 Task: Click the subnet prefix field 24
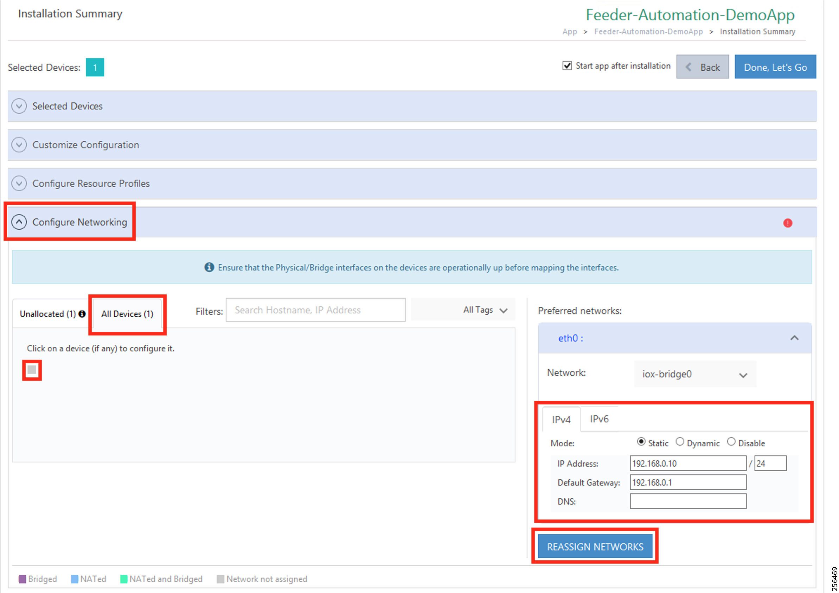tap(770, 463)
